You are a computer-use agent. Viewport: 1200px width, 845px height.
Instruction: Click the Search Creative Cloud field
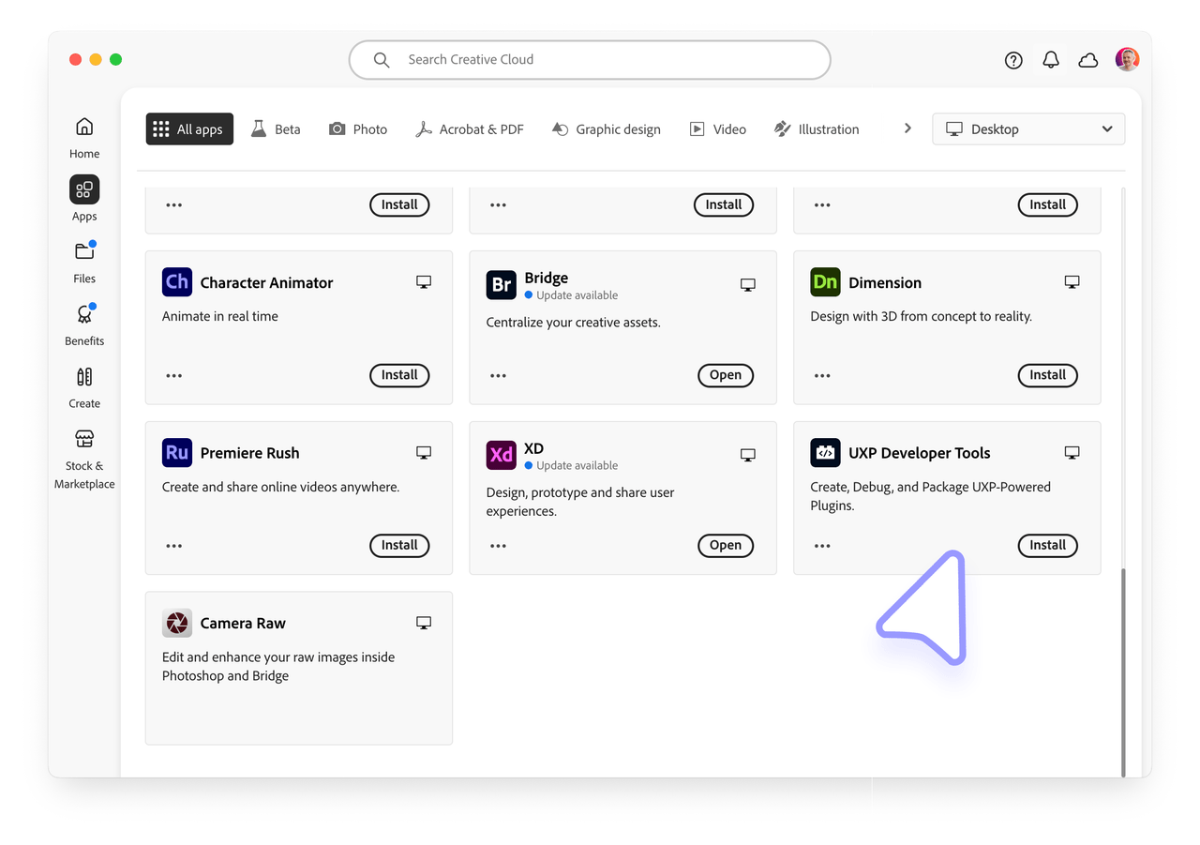click(x=590, y=60)
